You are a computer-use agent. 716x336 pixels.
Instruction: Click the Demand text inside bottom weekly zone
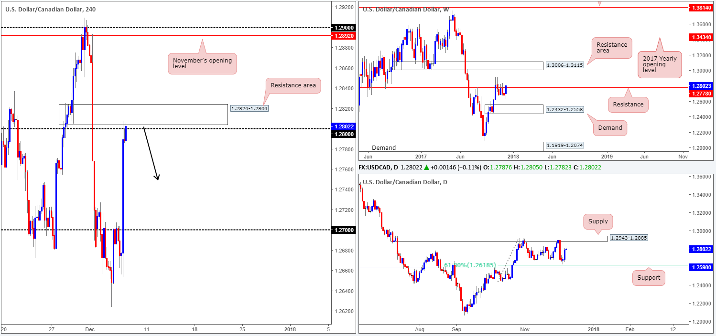tap(383, 148)
